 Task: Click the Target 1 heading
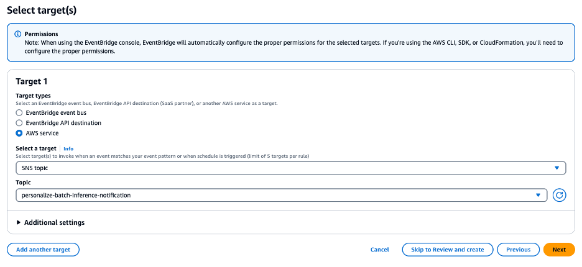click(32, 81)
